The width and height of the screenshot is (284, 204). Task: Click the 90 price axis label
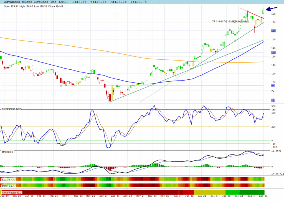(273, 91)
